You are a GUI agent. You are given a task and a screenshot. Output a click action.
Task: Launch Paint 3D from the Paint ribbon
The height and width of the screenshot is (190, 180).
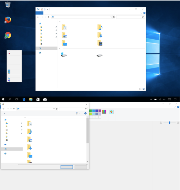point(111,112)
